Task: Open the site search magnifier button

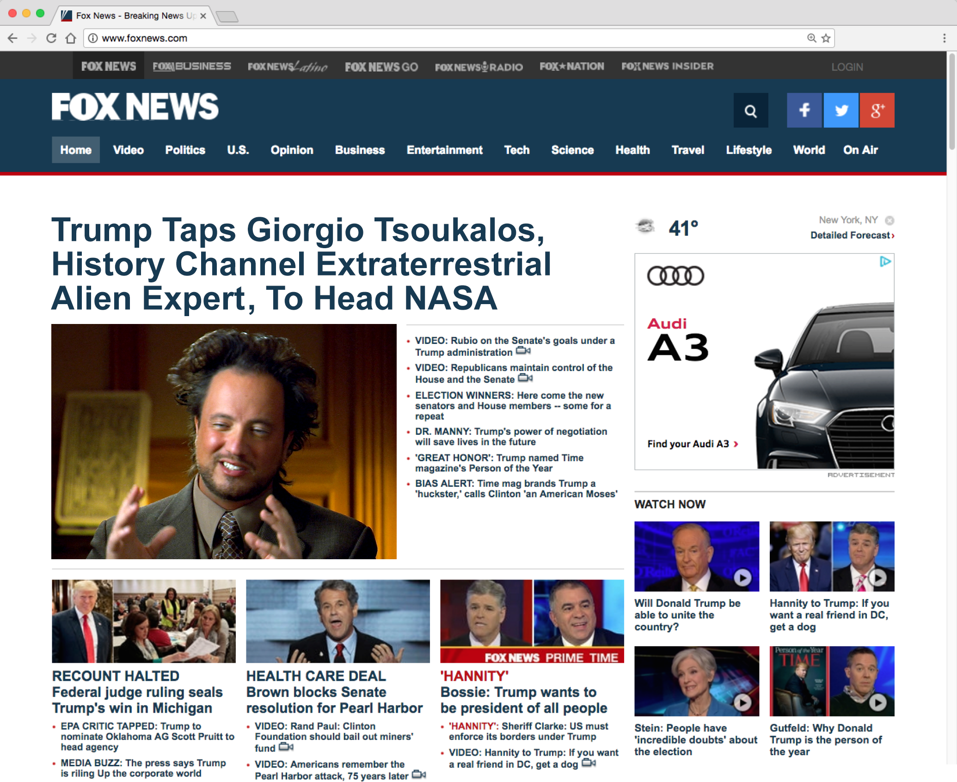Action: [751, 110]
